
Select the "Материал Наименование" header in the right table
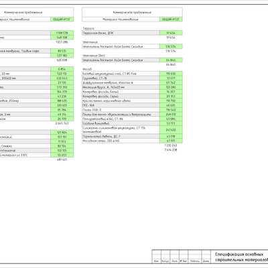[x=121, y=19]
